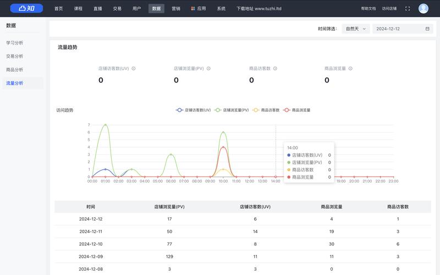This screenshot has width=440, height=275.
Task: Click PV value 50 in the table
Action: click(x=169, y=232)
